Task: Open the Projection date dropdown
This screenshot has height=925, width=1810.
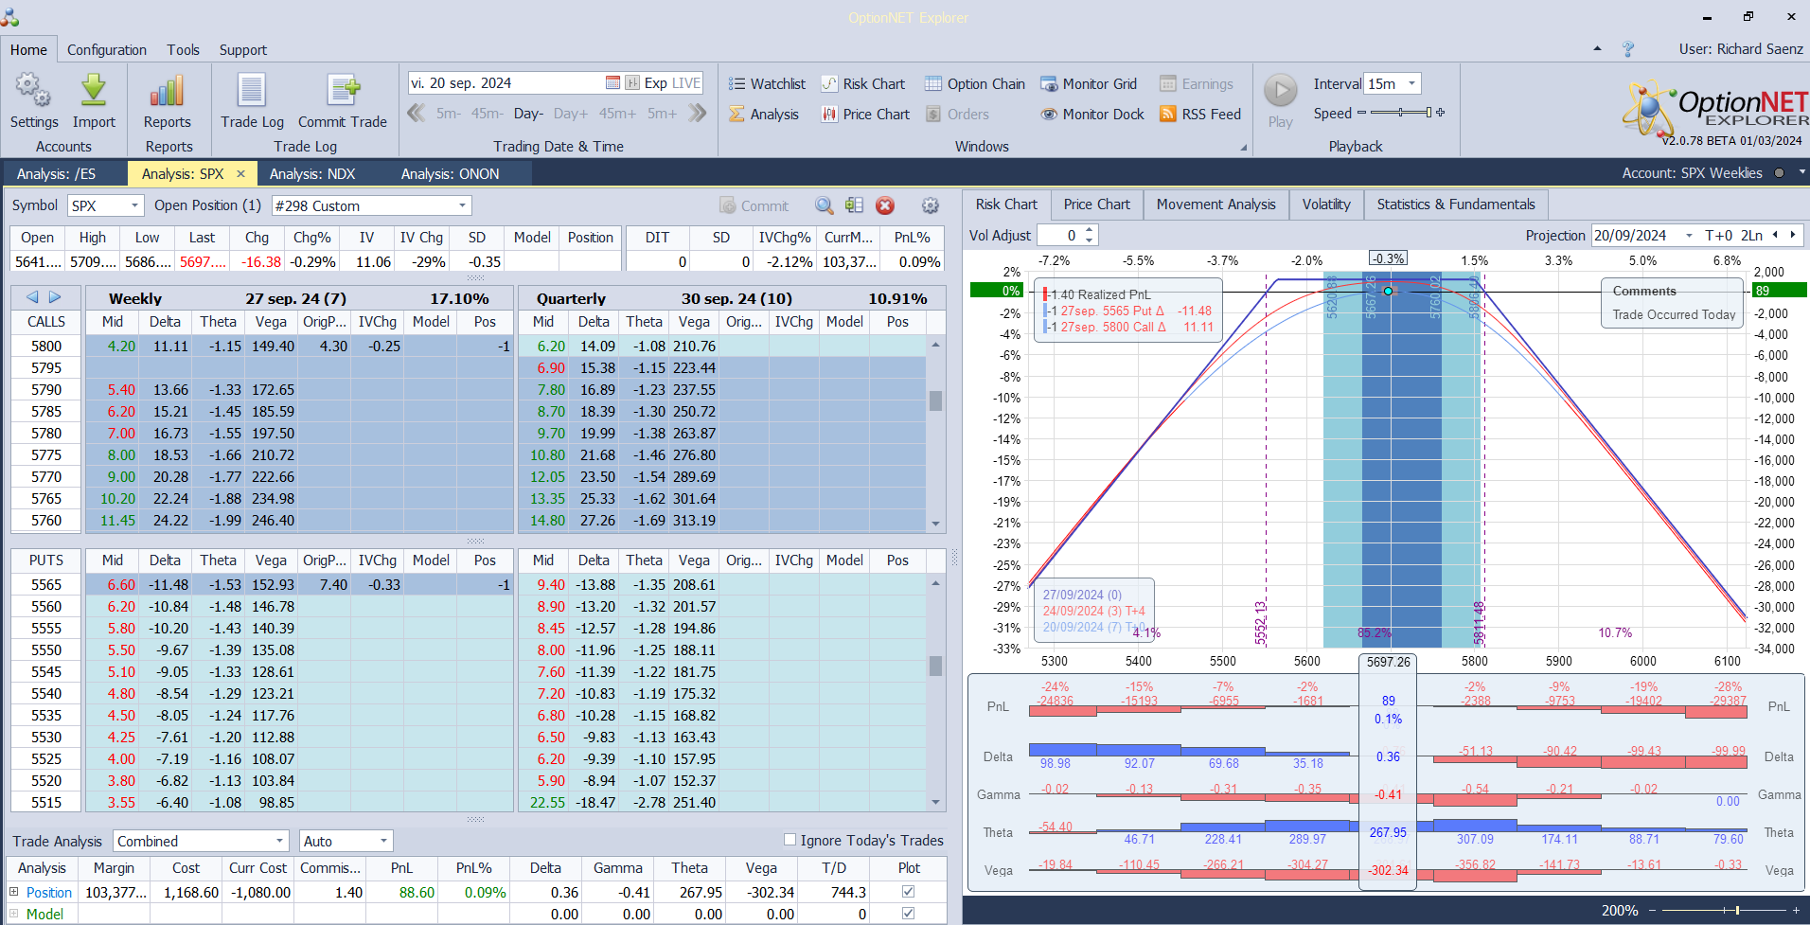Action: pyautogui.click(x=1689, y=235)
